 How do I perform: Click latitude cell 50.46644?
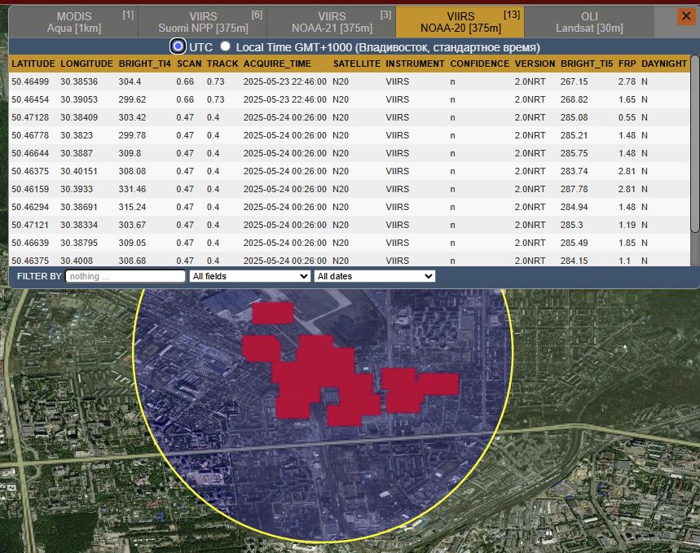point(30,153)
